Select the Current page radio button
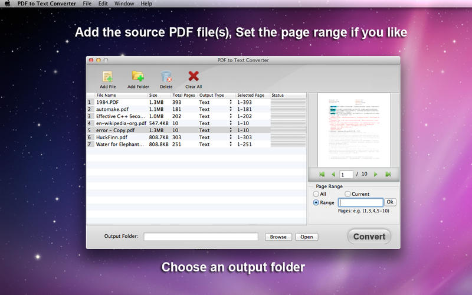This screenshot has width=472, height=295. (x=348, y=194)
